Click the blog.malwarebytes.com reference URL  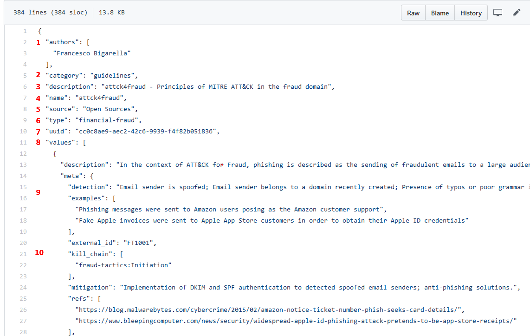click(x=270, y=310)
